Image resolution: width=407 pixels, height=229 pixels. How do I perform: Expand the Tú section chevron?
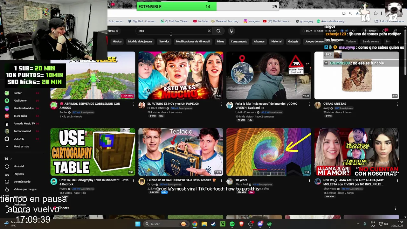pyautogui.click(x=11, y=159)
